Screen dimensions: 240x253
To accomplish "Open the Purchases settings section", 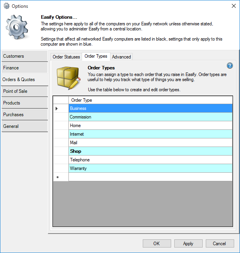I will pyautogui.click(x=24, y=115).
